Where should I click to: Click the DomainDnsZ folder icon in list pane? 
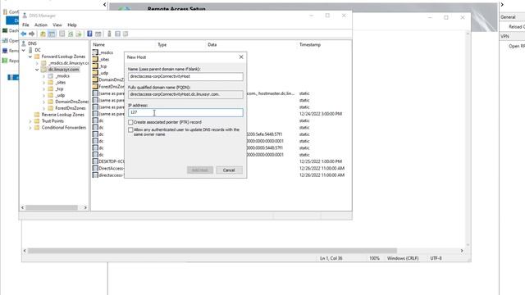95,79
